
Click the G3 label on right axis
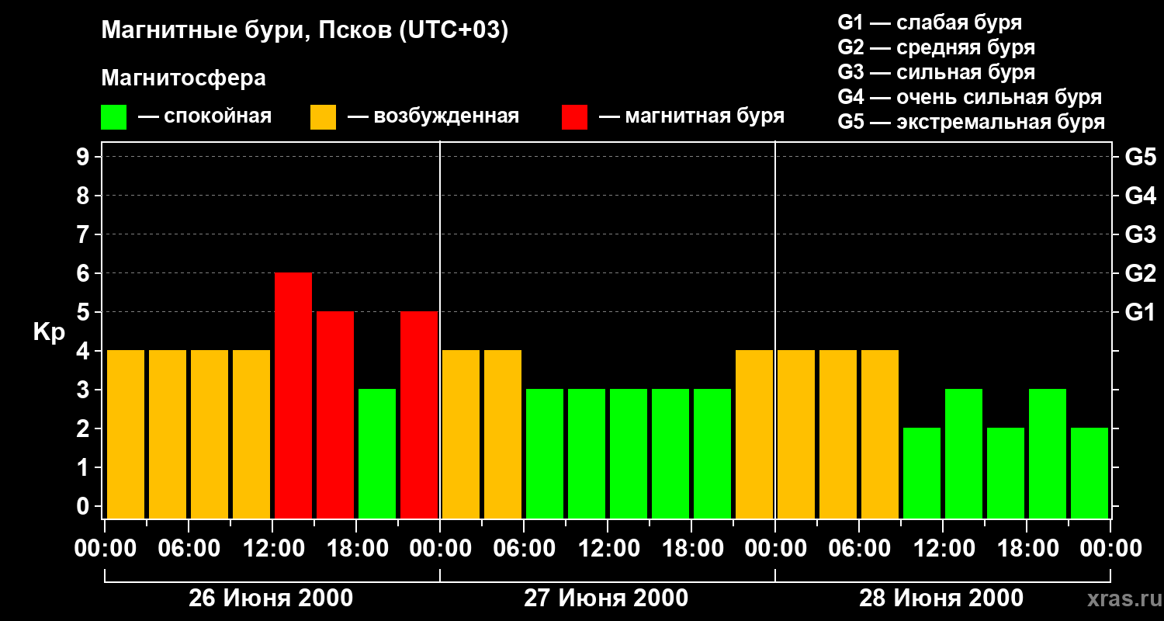[1141, 234]
